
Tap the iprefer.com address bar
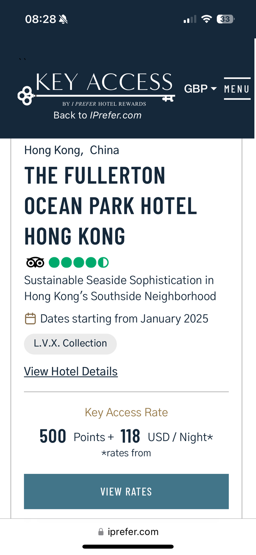click(128, 532)
